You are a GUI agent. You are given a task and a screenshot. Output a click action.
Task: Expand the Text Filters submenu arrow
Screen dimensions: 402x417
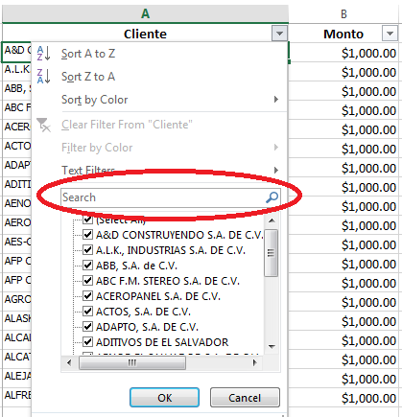coord(276,170)
